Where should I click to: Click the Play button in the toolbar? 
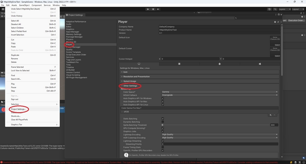click(x=148, y=9)
